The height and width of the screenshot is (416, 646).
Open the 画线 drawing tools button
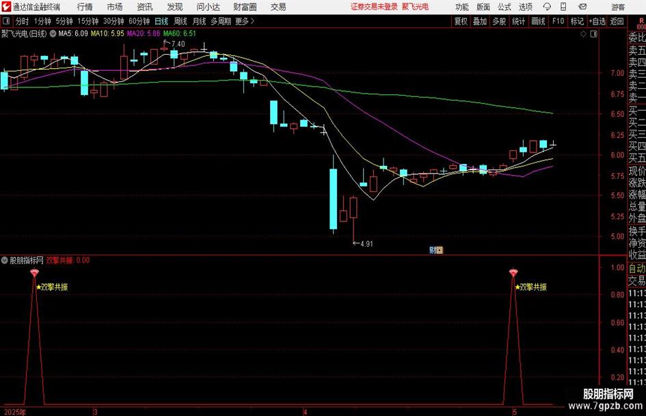point(538,21)
